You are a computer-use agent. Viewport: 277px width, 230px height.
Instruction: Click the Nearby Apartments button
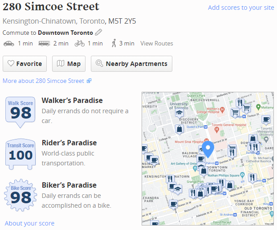pos(131,64)
